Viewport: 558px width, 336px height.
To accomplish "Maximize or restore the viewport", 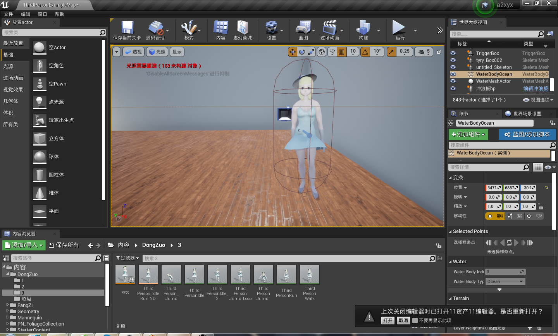I will pos(439,52).
